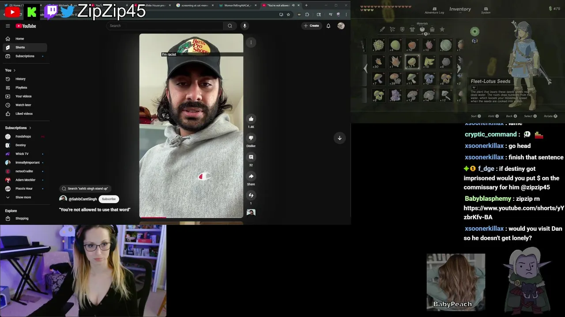Open the account avatar menu
Image resolution: width=565 pixels, height=317 pixels.
[341, 26]
